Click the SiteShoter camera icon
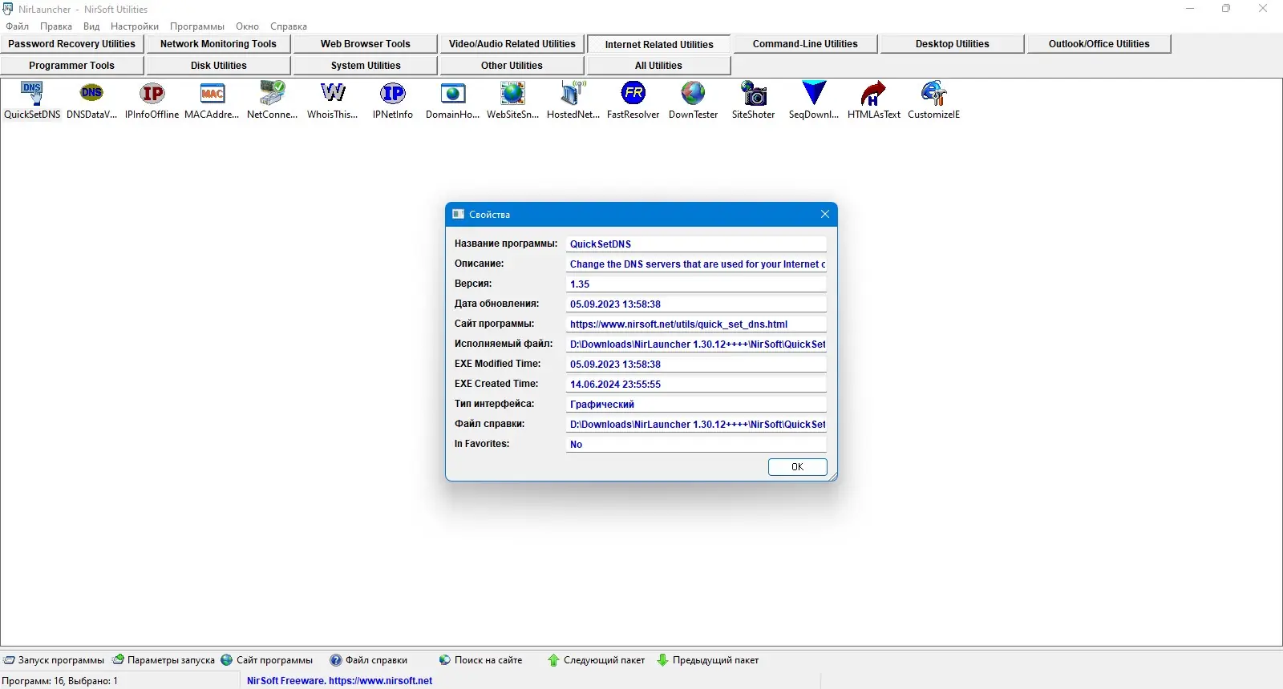1283x689 pixels. [754, 94]
